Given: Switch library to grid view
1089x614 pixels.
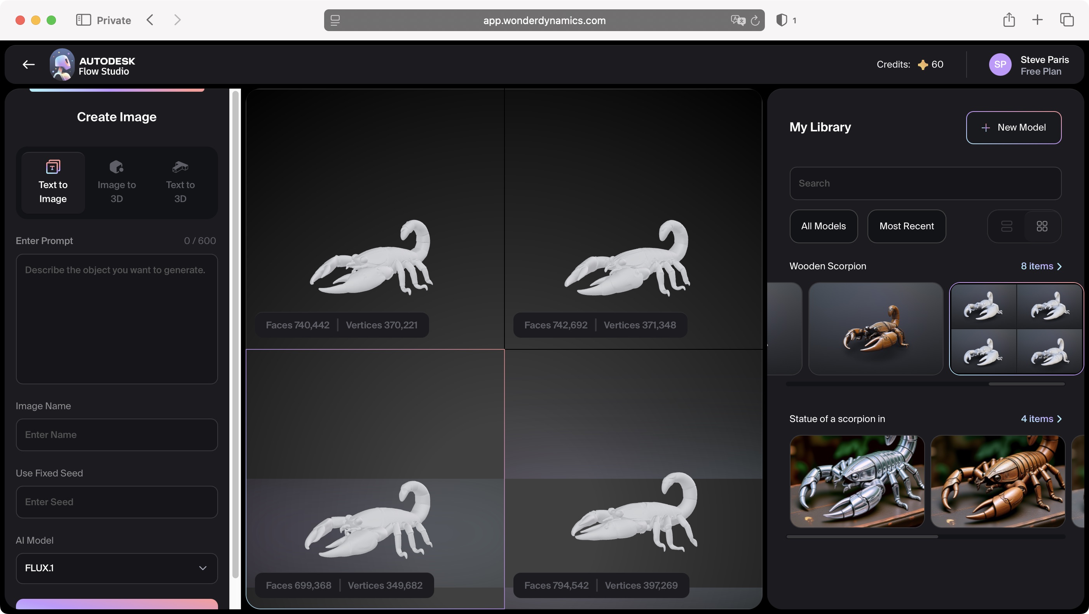Looking at the screenshot, I should [x=1042, y=227].
